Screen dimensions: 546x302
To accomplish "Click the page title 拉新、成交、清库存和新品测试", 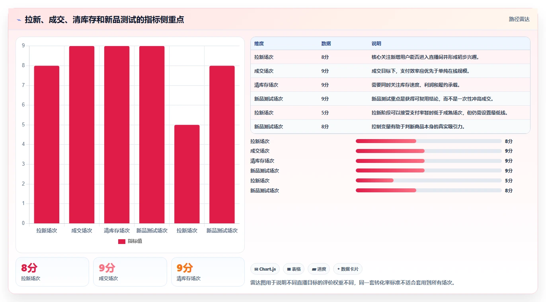I will click(x=104, y=20).
